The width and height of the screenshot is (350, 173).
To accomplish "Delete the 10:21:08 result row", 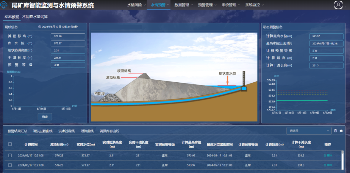I will [328, 165].
